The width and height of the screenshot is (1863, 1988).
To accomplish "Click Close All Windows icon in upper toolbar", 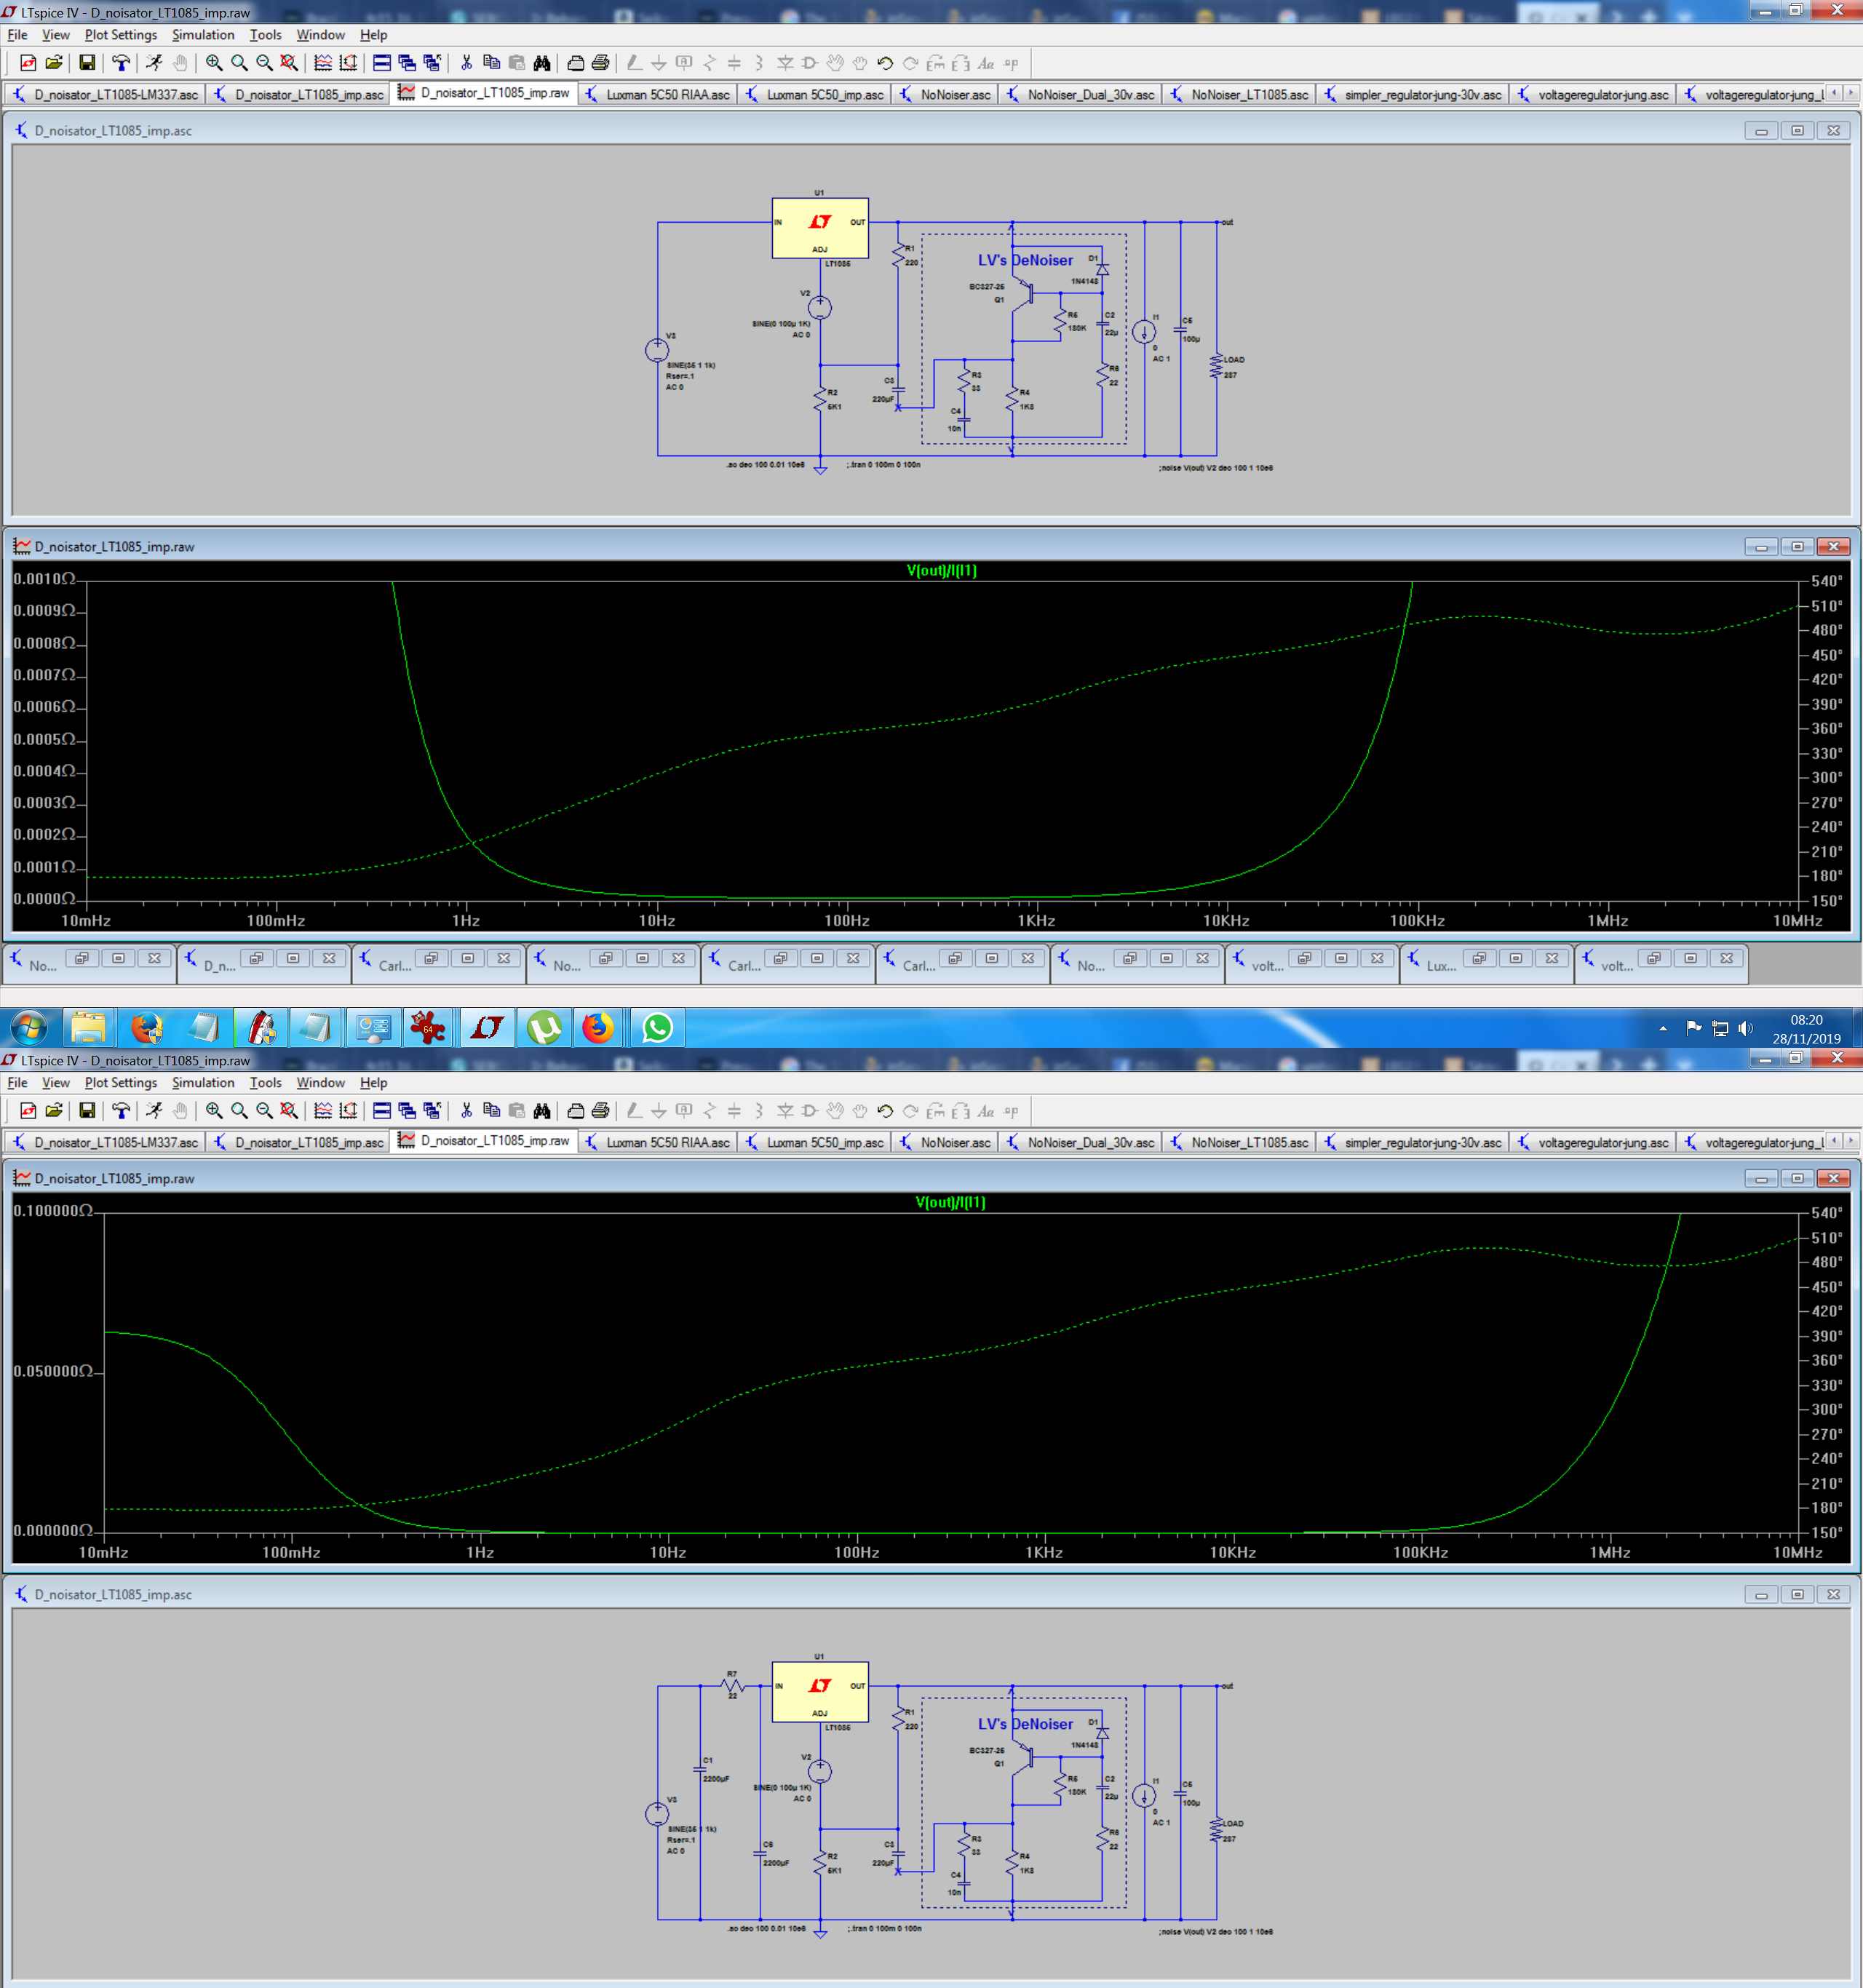I will pyautogui.click(x=432, y=63).
